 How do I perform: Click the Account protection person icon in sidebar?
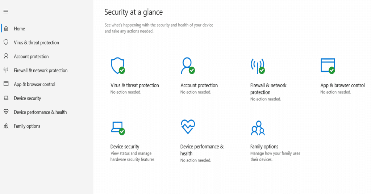(6, 56)
